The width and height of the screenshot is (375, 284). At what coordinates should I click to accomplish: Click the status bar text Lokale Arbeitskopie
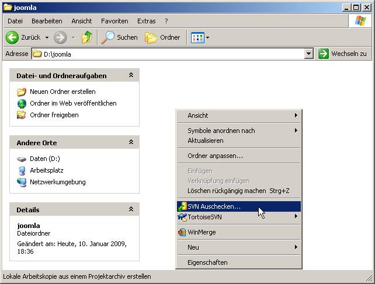click(77, 276)
